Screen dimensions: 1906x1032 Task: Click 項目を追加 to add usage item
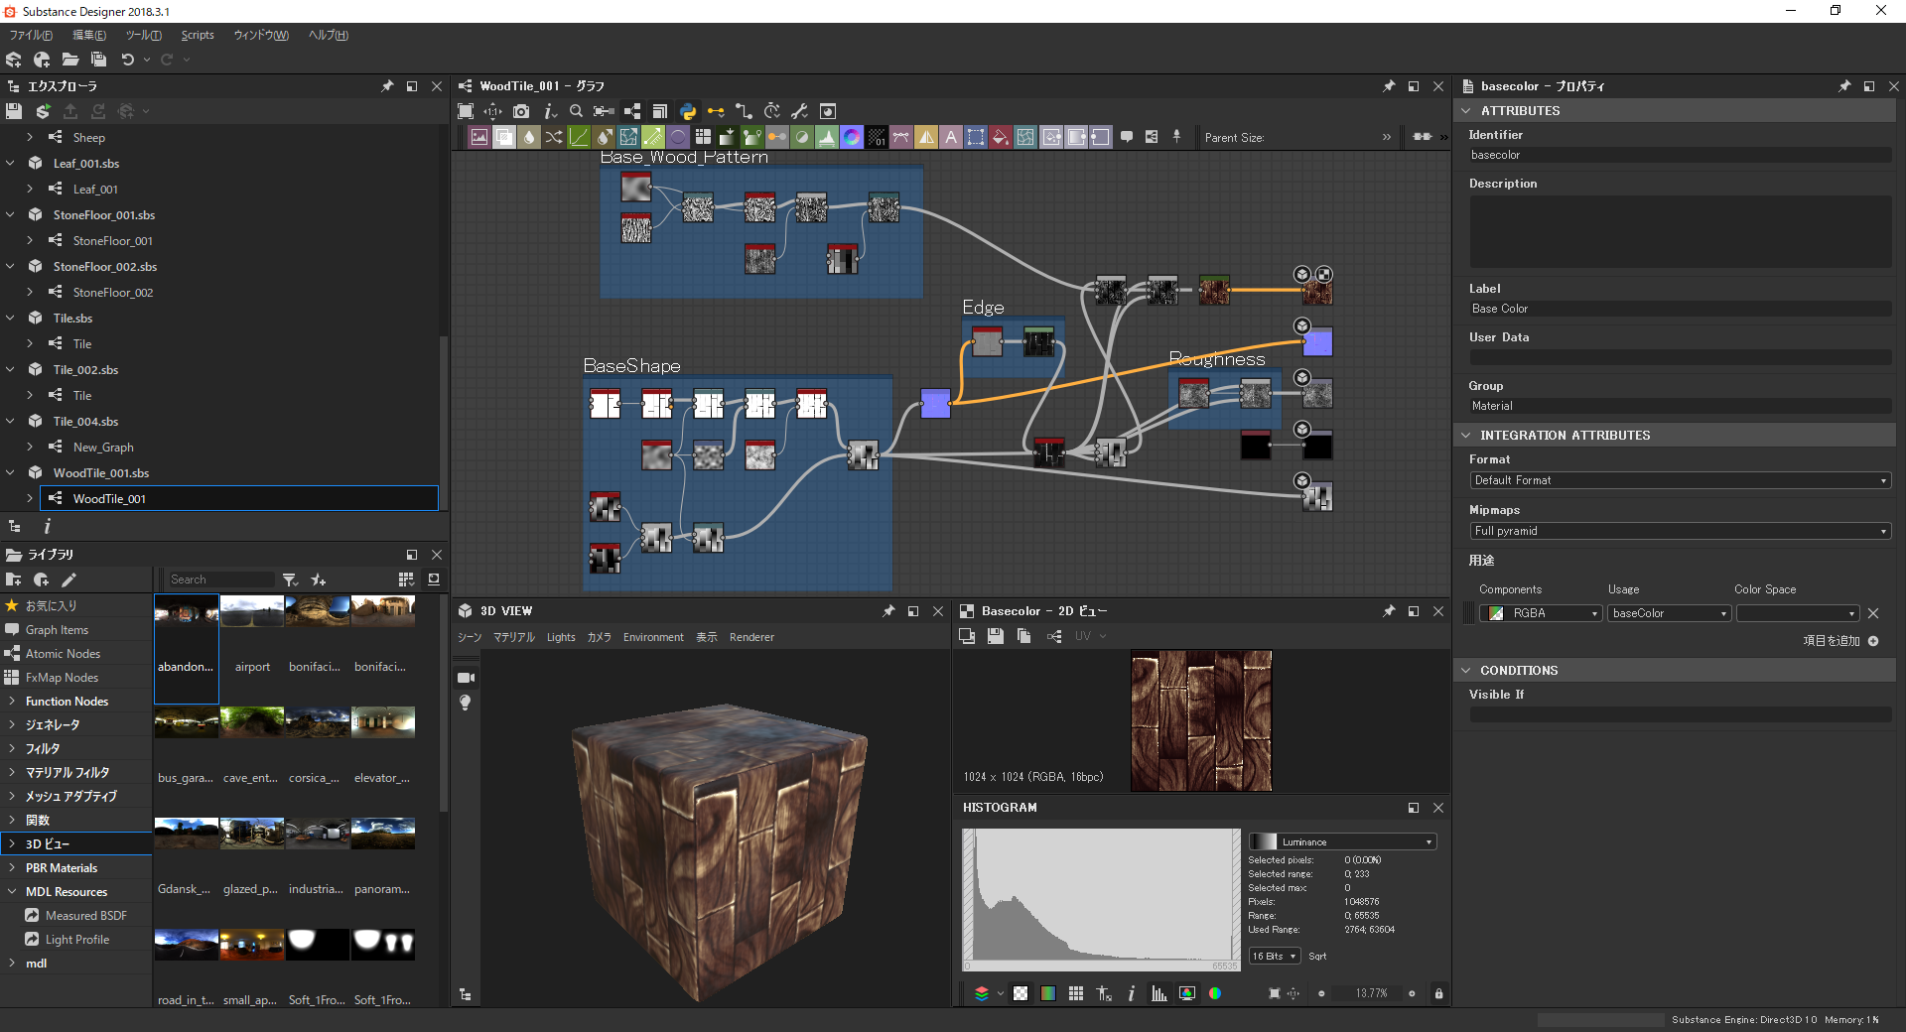tap(1840, 641)
